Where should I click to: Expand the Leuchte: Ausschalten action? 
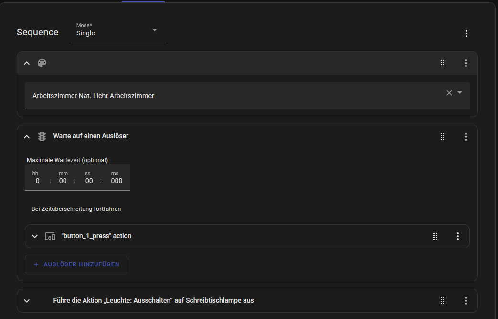[27, 301]
